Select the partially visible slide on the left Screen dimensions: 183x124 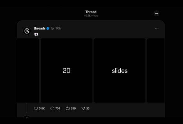(28, 70)
